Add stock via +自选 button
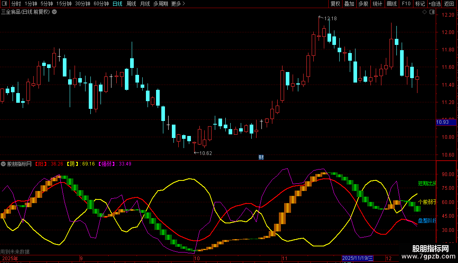The image size is (458, 263). coord(434,4)
